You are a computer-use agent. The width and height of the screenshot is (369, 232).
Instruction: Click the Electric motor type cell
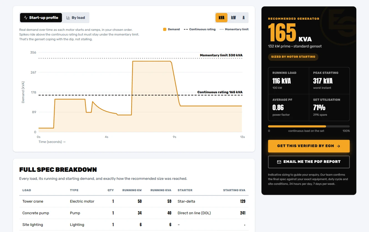tap(82, 201)
